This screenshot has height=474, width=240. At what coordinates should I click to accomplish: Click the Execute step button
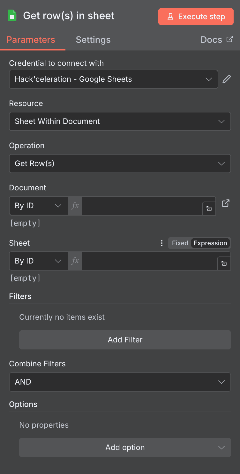pos(196,17)
